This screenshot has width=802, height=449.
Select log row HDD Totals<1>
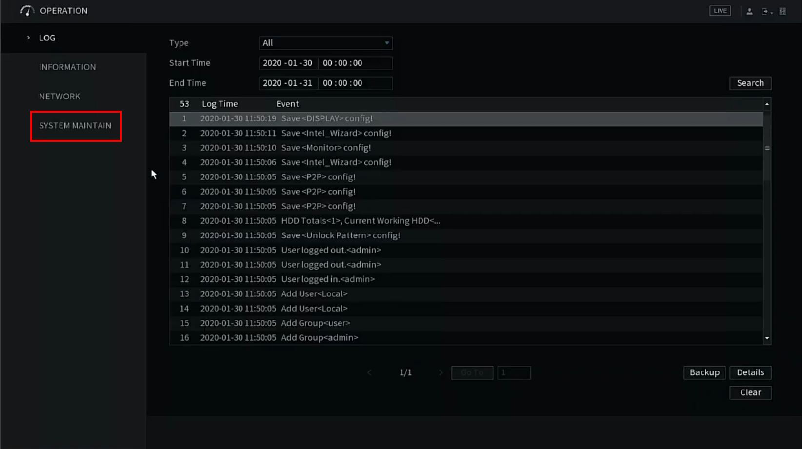466,221
